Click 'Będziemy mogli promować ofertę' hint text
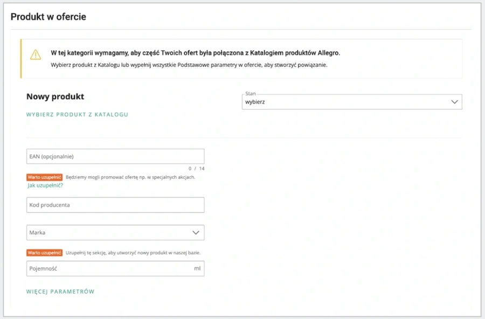 (x=130, y=177)
